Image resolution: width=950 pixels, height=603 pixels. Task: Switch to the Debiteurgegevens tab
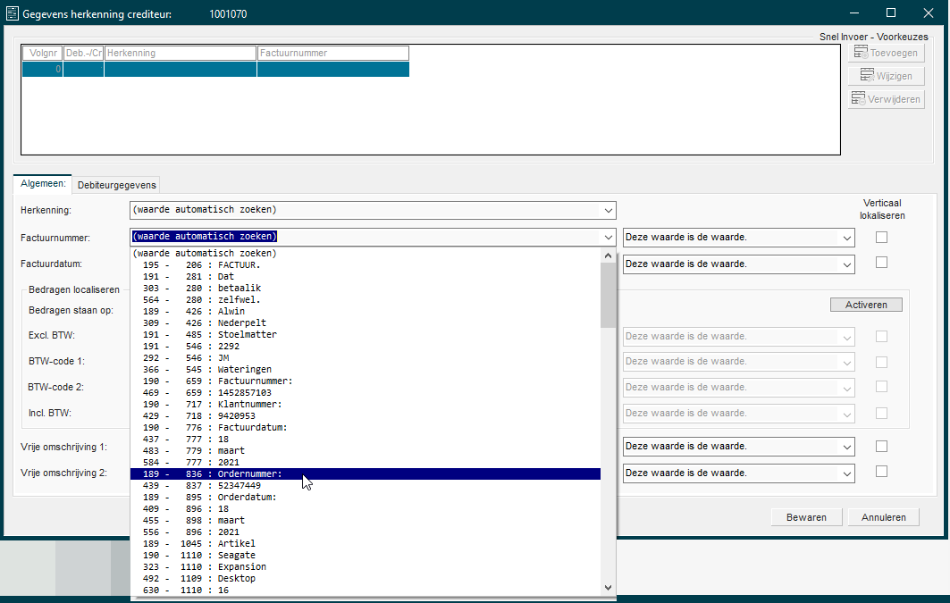pyautogui.click(x=116, y=185)
